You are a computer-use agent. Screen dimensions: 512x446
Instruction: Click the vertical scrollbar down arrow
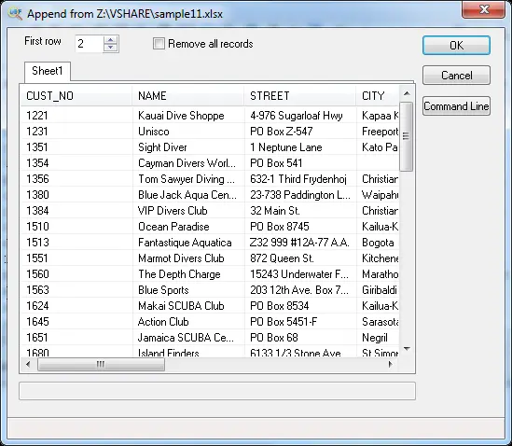point(407,349)
